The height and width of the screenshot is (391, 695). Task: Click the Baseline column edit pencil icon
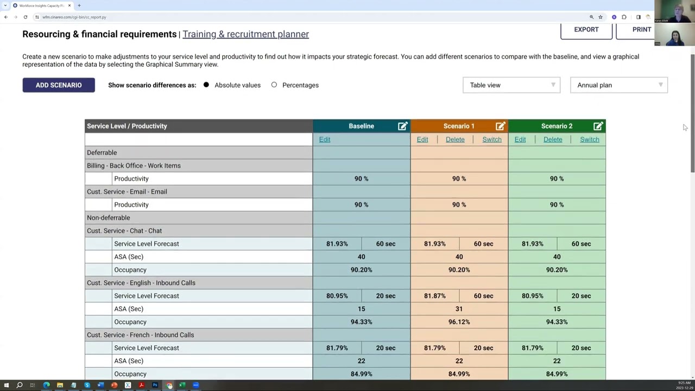pos(402,126)
